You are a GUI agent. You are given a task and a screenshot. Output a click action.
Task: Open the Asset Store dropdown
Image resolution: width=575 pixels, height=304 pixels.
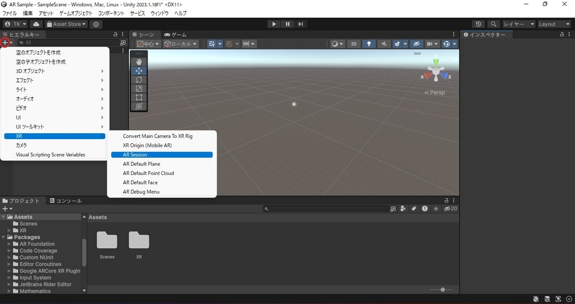tap(67, 24)
